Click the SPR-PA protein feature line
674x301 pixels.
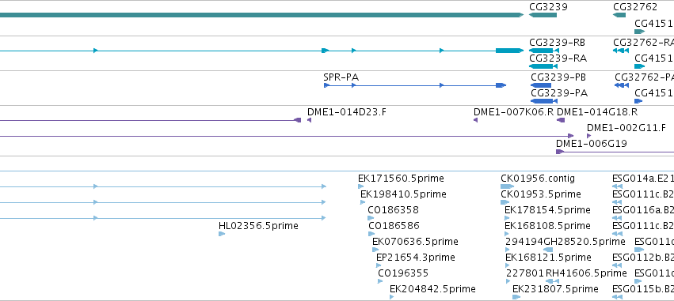click(x=415, y=85)
